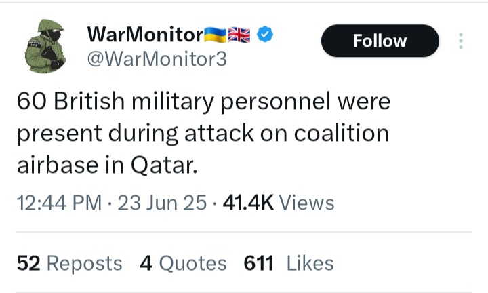Click the Quotes label text
488x293 pixels.
coord(192,263)
